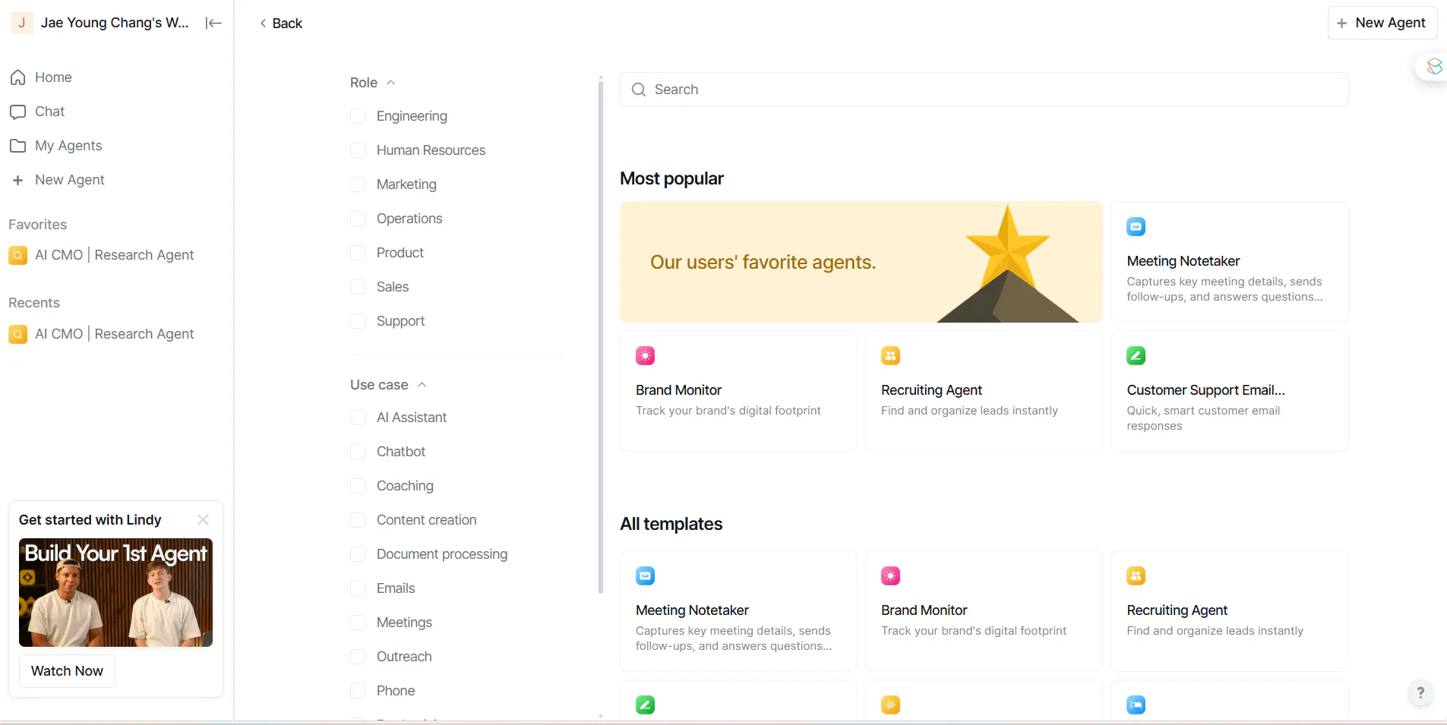Check the Coaching use case filter
1447x725 pixels.
[x=358, y=486]
